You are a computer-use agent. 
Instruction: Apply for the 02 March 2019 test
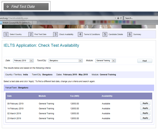coord(145,113)
